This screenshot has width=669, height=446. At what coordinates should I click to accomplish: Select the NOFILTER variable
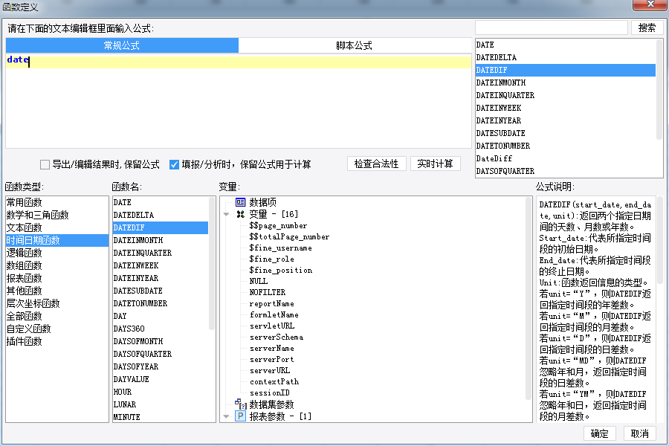(268, 292)
